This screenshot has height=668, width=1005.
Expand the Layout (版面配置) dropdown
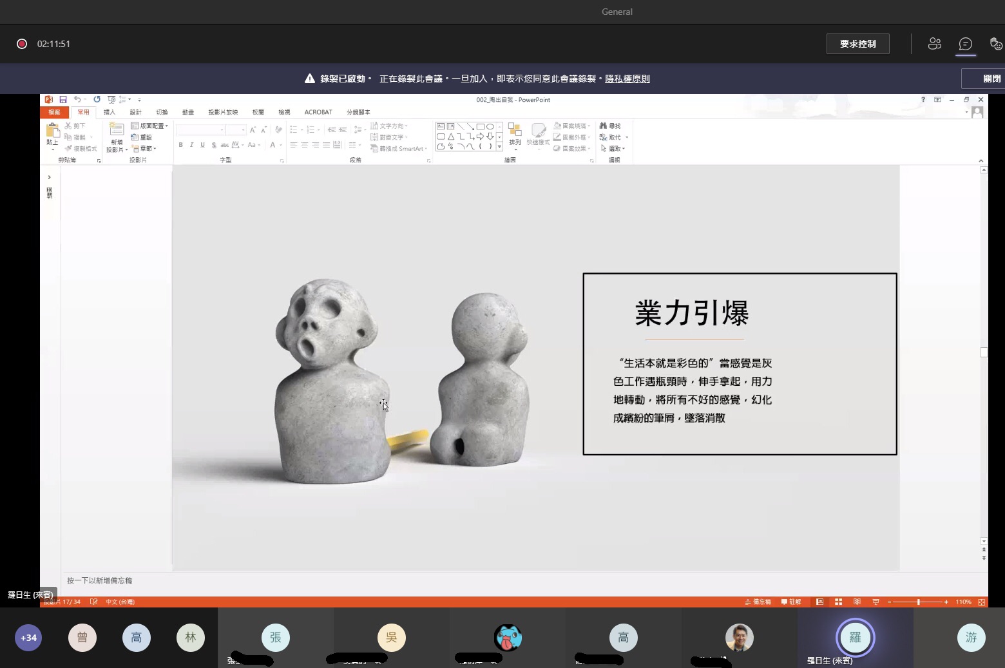coord(149,126)
